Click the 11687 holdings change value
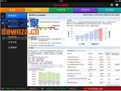The height and width of the screenshot is (91, 121). pos(116,65)
